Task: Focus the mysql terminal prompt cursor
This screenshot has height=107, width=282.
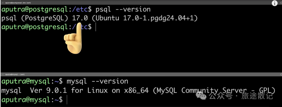Action: 67,99
